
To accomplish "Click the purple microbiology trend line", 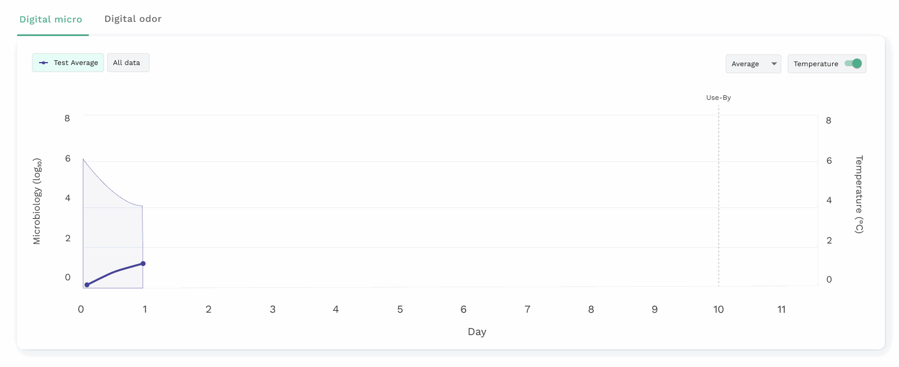I will point(115,271).
